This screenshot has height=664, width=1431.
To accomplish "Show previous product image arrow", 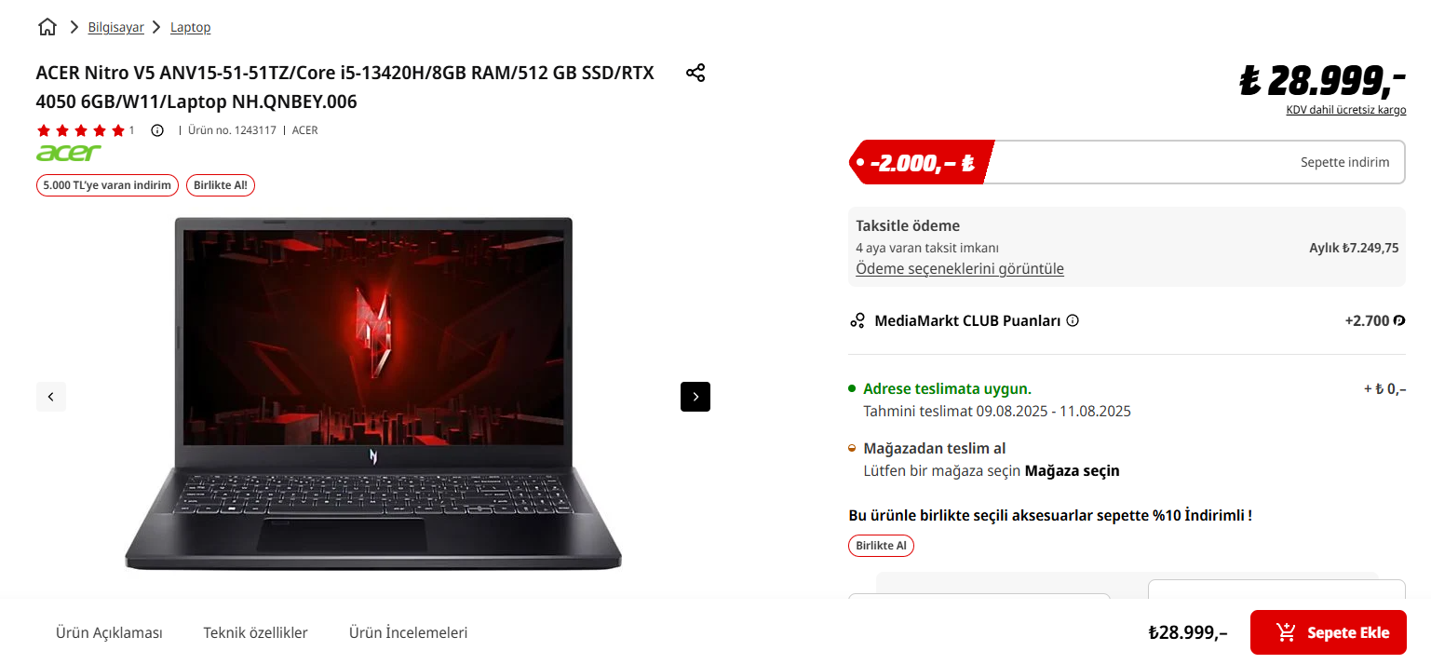I will tap(51, 397).
